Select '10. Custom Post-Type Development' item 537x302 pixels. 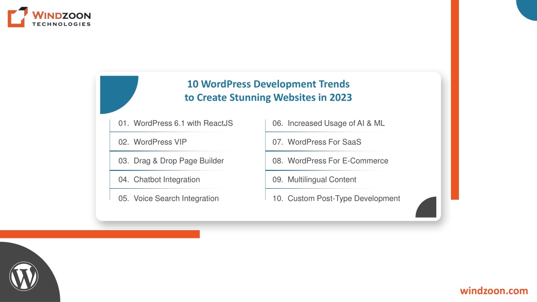[336, 199]
